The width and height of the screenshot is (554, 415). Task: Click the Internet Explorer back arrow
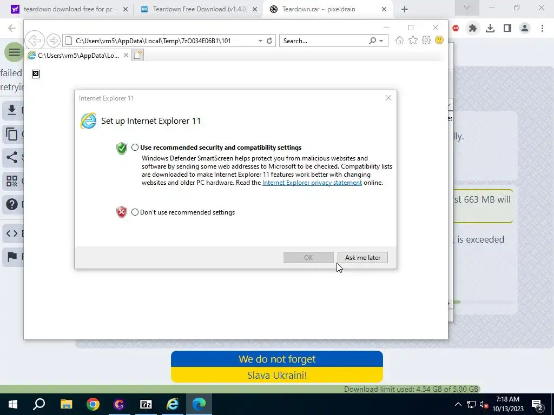35,41
